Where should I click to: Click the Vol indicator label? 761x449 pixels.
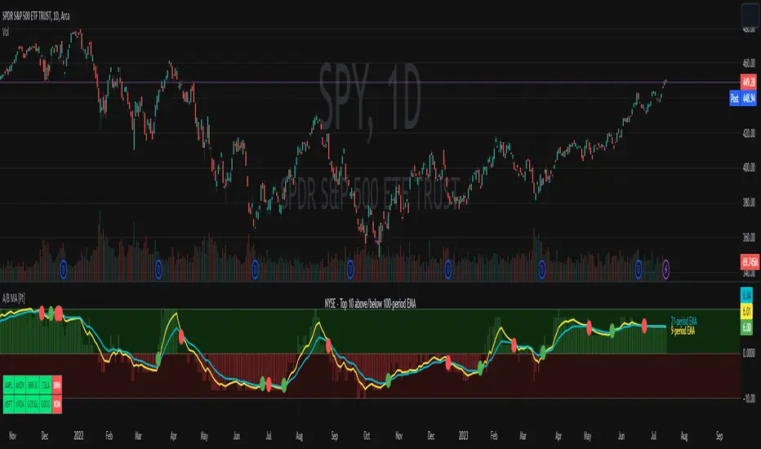(x=6, y=32)
